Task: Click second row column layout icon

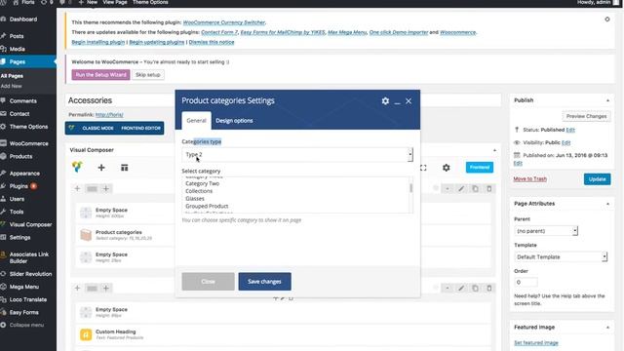Action: point(92,289)
